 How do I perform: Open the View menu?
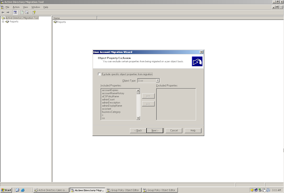point(25,7)
